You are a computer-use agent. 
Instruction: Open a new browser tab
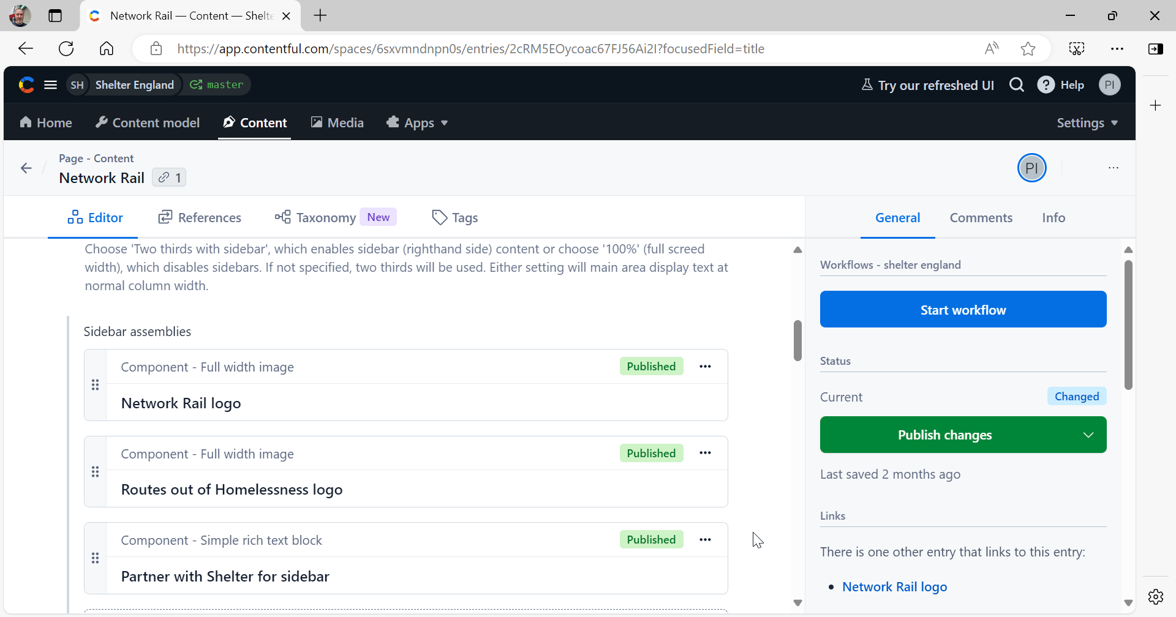(x=320, y=16)
